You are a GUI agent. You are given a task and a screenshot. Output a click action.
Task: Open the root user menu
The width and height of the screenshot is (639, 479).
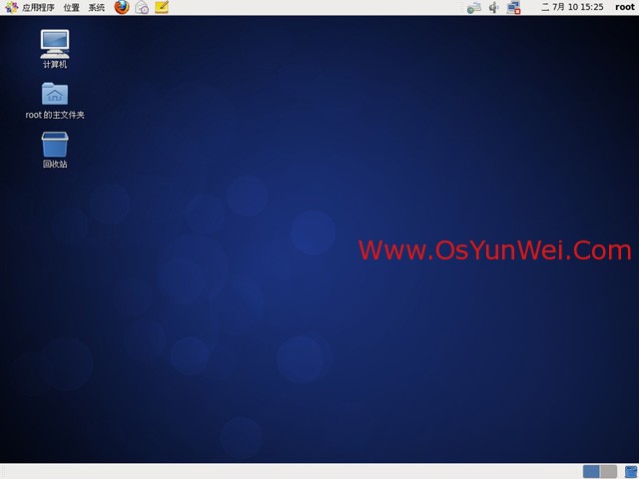(625, 7)
